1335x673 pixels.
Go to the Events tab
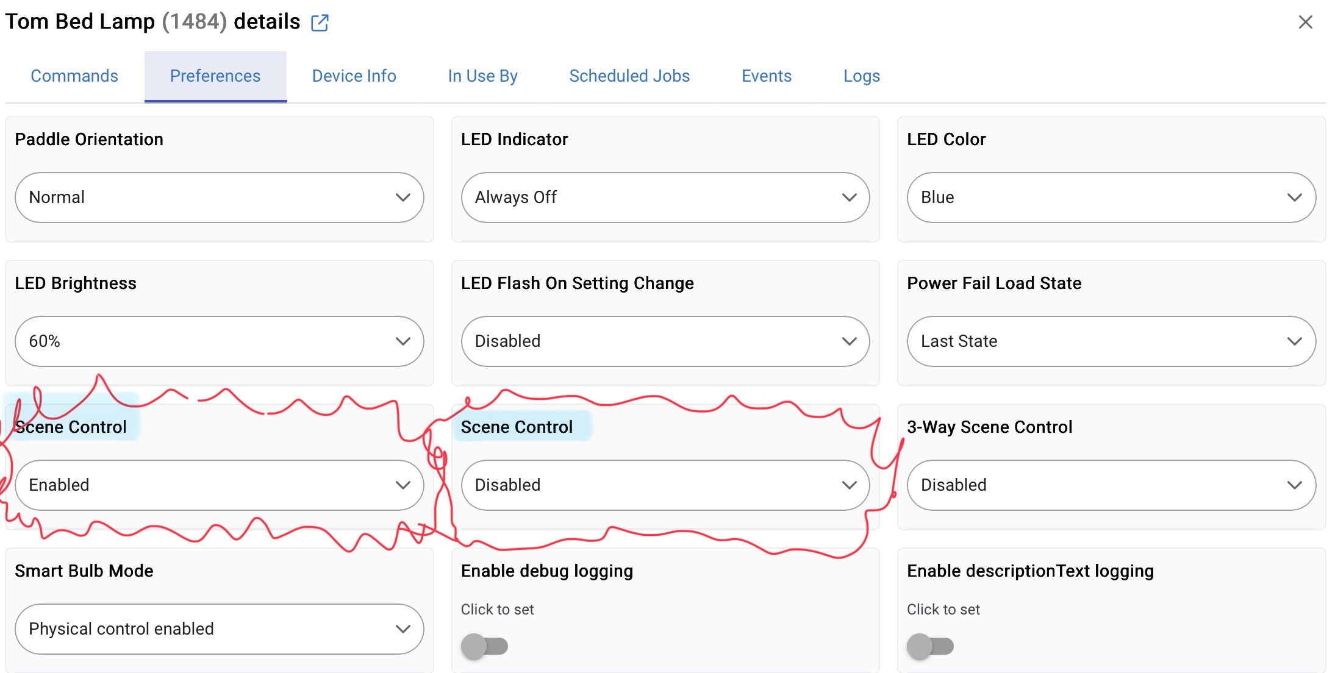tap(766, 76)
